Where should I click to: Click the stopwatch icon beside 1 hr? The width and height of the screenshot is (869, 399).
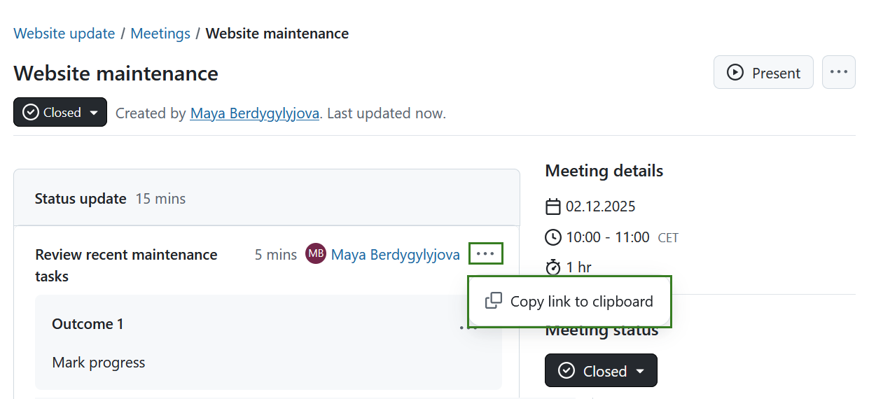click(x=553, y=267)
